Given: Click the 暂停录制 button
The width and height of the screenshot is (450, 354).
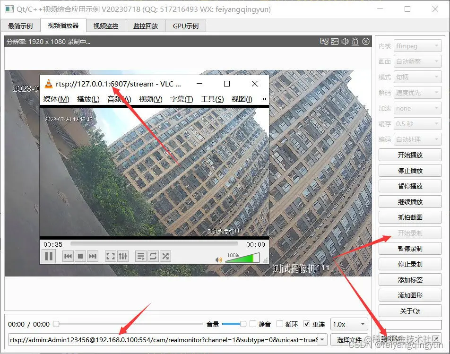Looking at the screenshot, I should [x=410, y=249].
